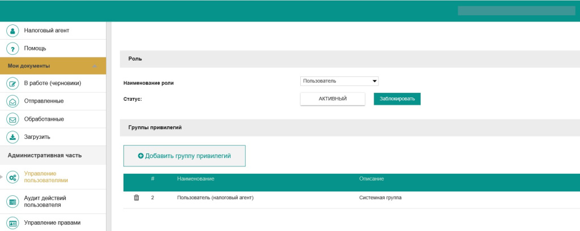
Task: Open the Наименование роли dropdown
Action: (x=339, y=81)
